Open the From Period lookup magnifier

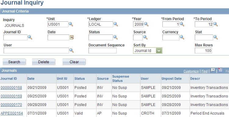182,24
